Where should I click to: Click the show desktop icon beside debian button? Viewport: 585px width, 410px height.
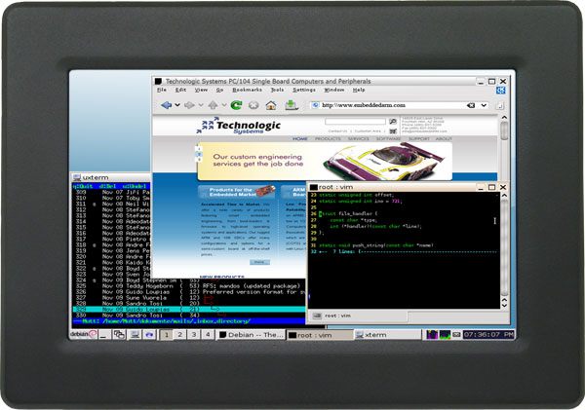click(103, 335)
